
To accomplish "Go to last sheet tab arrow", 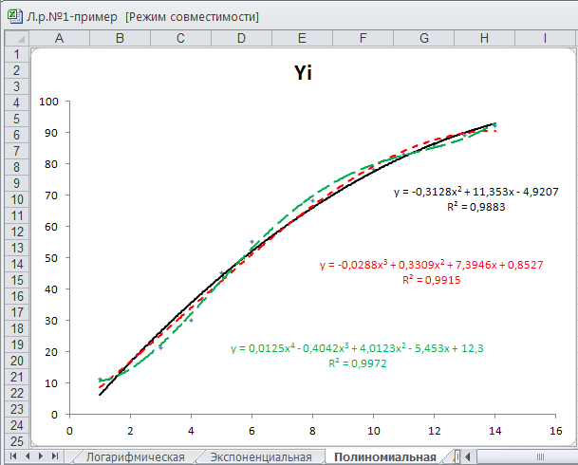I will [54, 456].
